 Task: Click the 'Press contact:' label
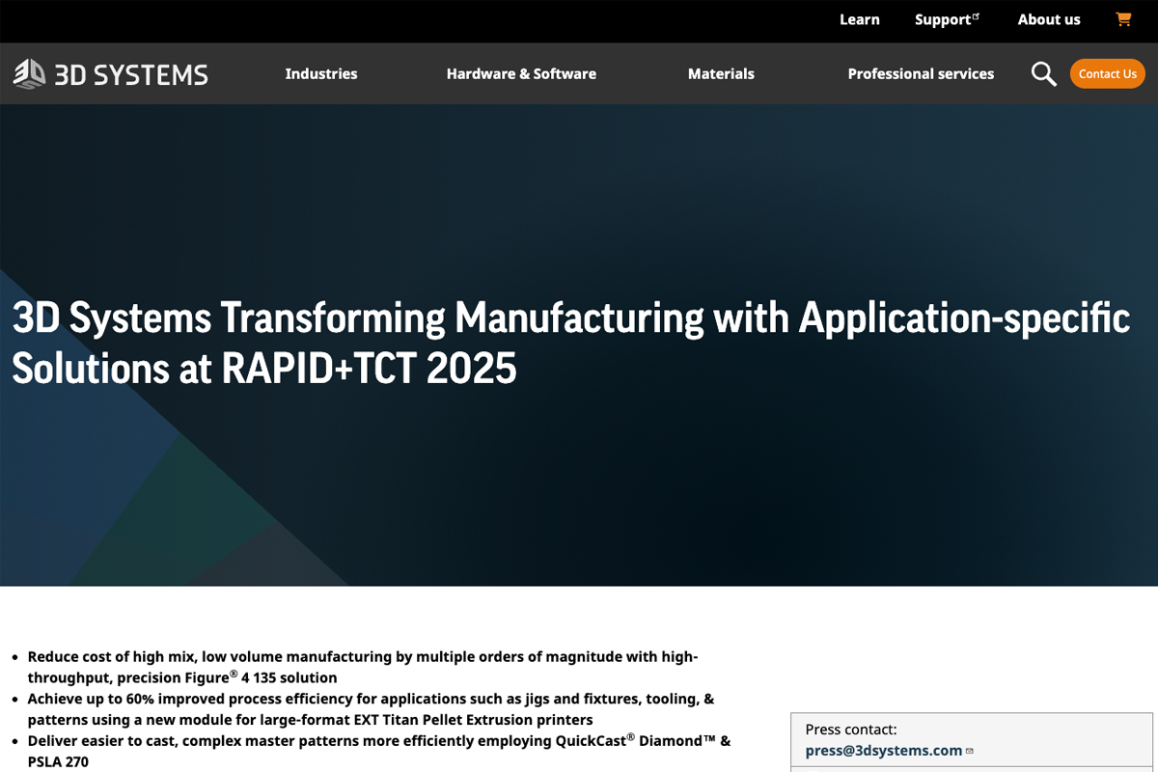(x=851, y=730)
